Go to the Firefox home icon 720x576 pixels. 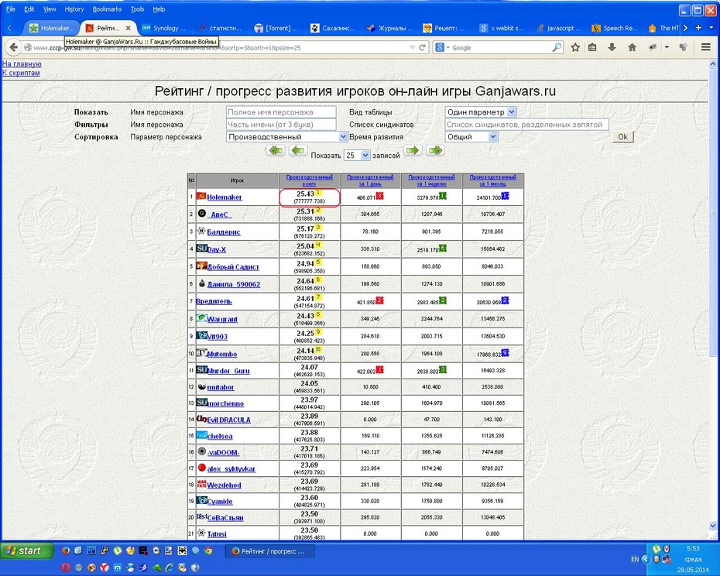[632, 47]
